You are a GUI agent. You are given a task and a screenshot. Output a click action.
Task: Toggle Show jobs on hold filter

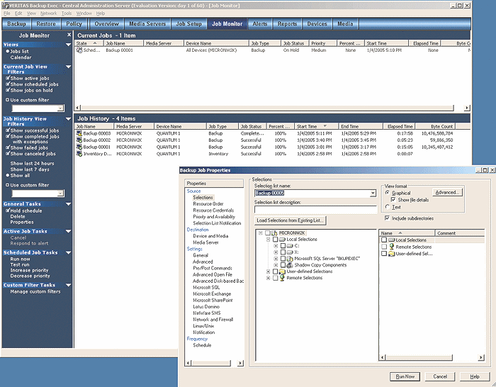tap(8, 90)
